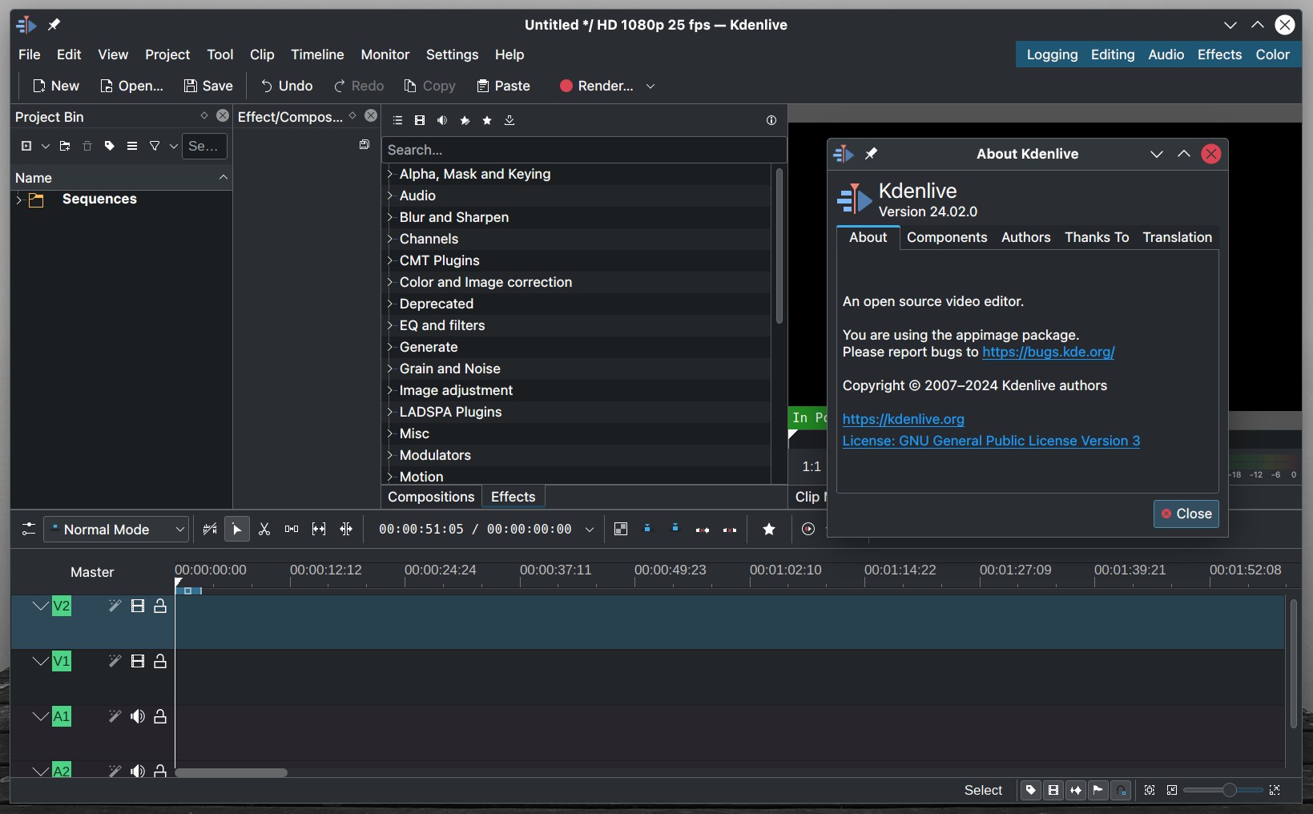1313x814 pixels.
Task: Expand Color and Image correction category
Action: 390,282
